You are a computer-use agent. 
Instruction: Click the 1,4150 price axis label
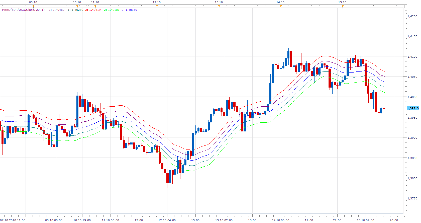coord(412,36)
